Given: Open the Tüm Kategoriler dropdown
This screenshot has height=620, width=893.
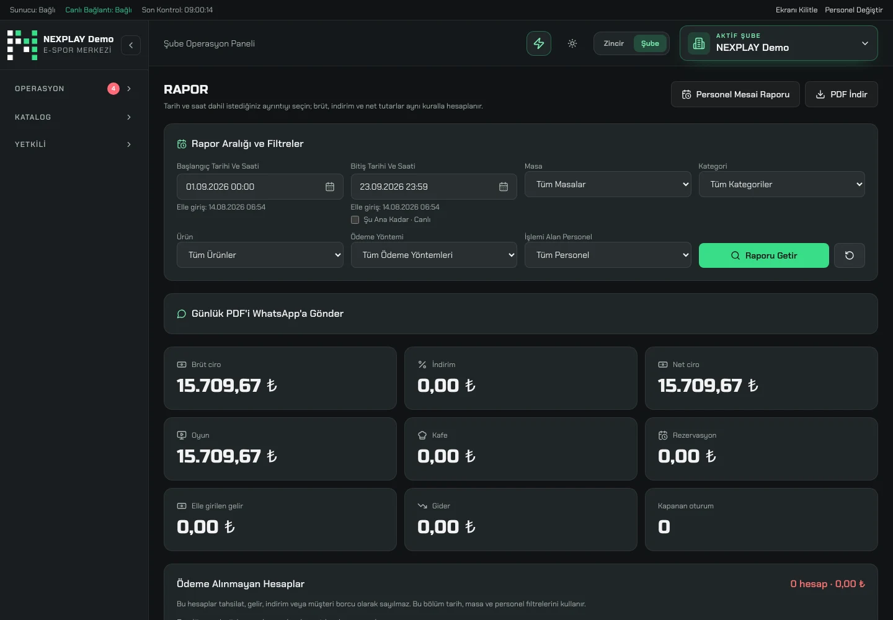Looking at the screenshot, I should pos(781,184).
